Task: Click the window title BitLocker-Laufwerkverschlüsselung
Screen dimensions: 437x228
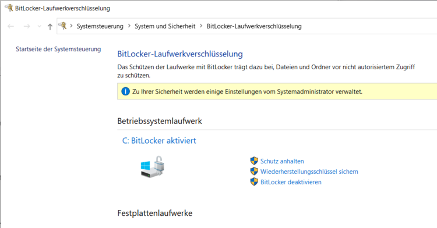Action: tap(62, 8)
